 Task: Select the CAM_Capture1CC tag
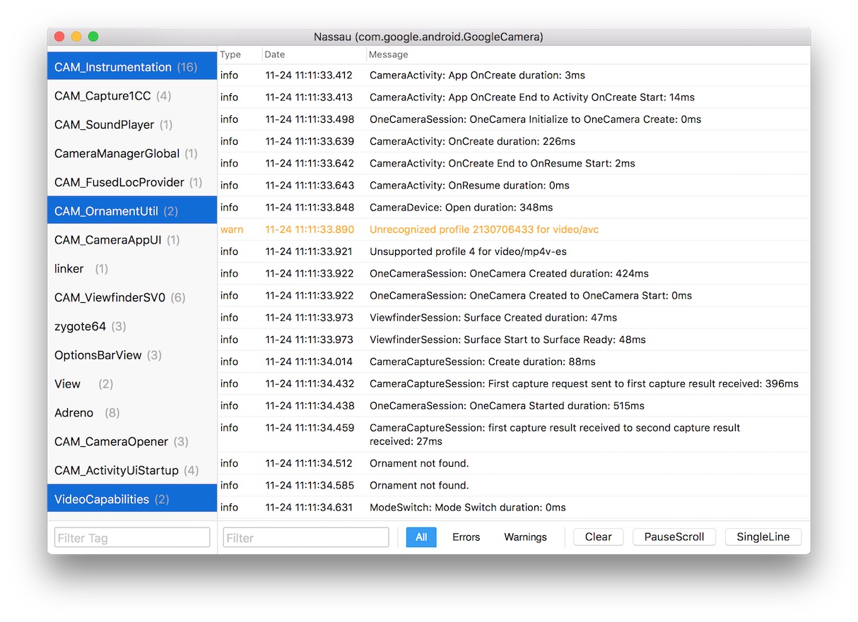pyautogui.click(x=132, y=96)
